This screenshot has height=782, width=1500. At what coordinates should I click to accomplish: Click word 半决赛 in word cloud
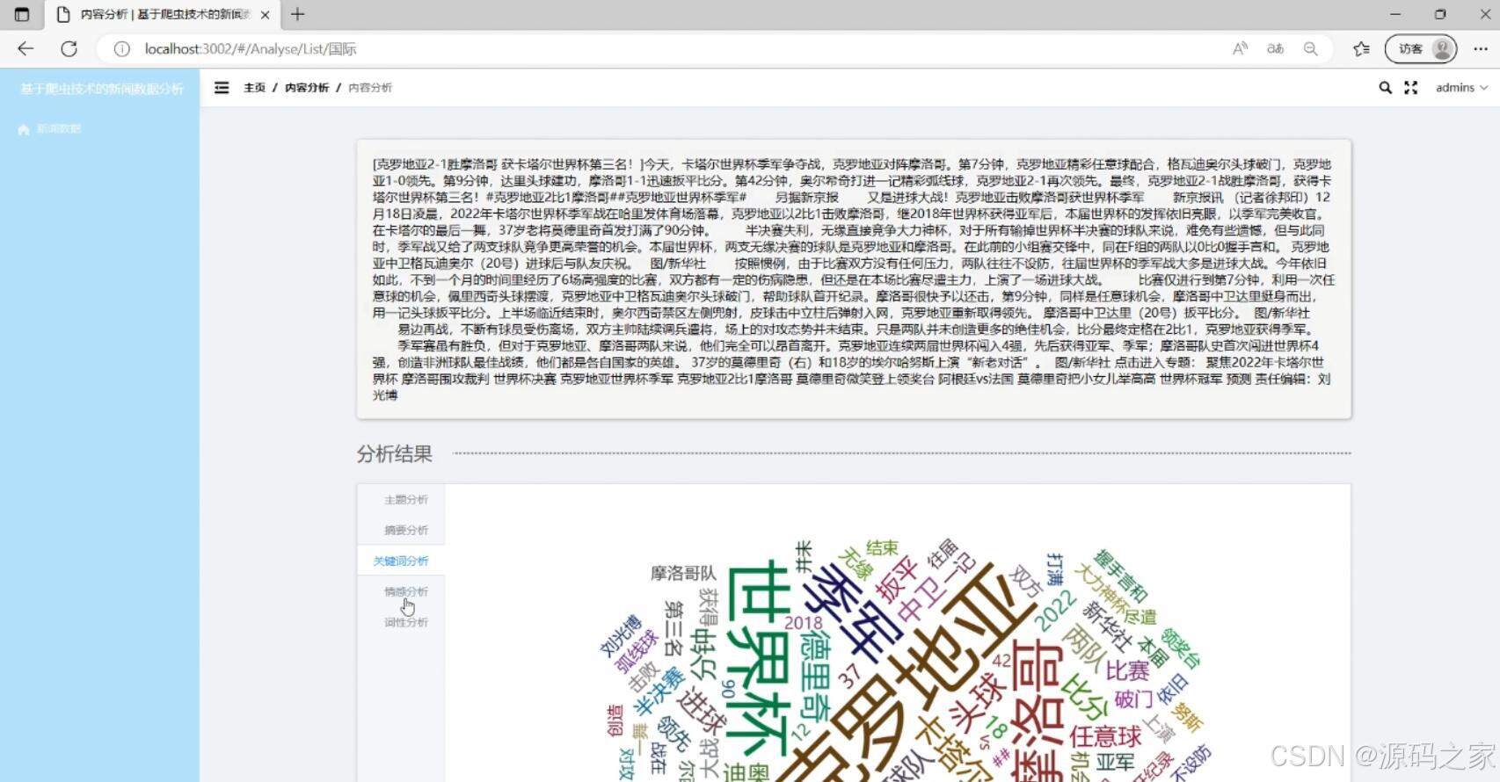pos(659,691)
